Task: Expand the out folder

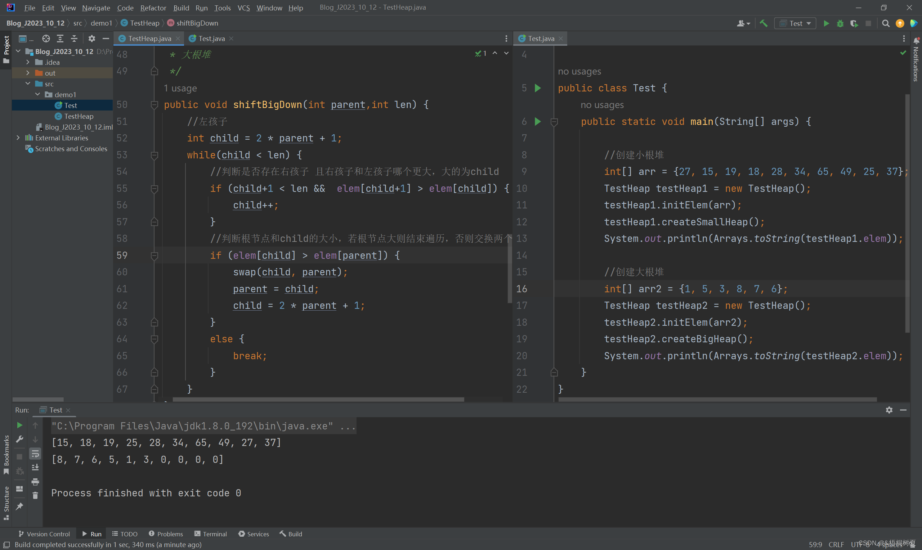Action: click(28, 73)
